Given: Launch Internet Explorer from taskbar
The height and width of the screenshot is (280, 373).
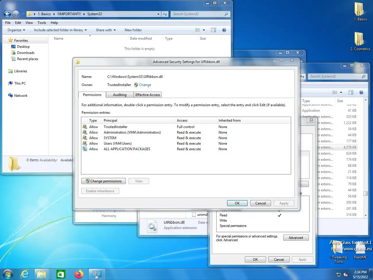Looking at the screenshot, I should (x=25, y=274).
